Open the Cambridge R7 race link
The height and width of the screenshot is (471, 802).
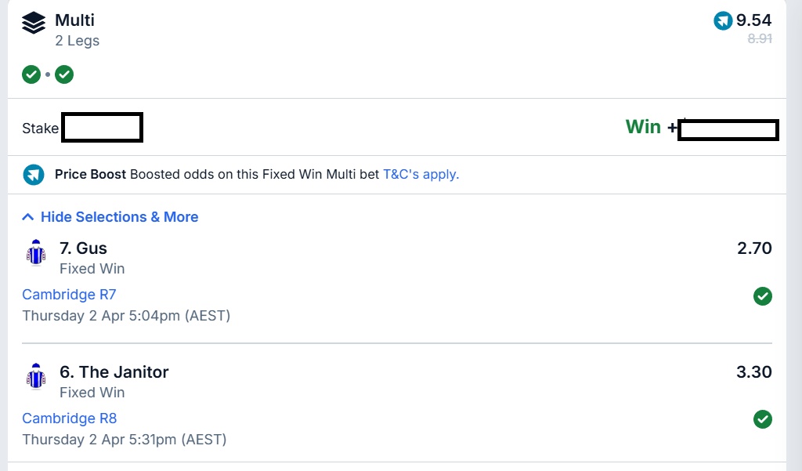tap(69, 295)
